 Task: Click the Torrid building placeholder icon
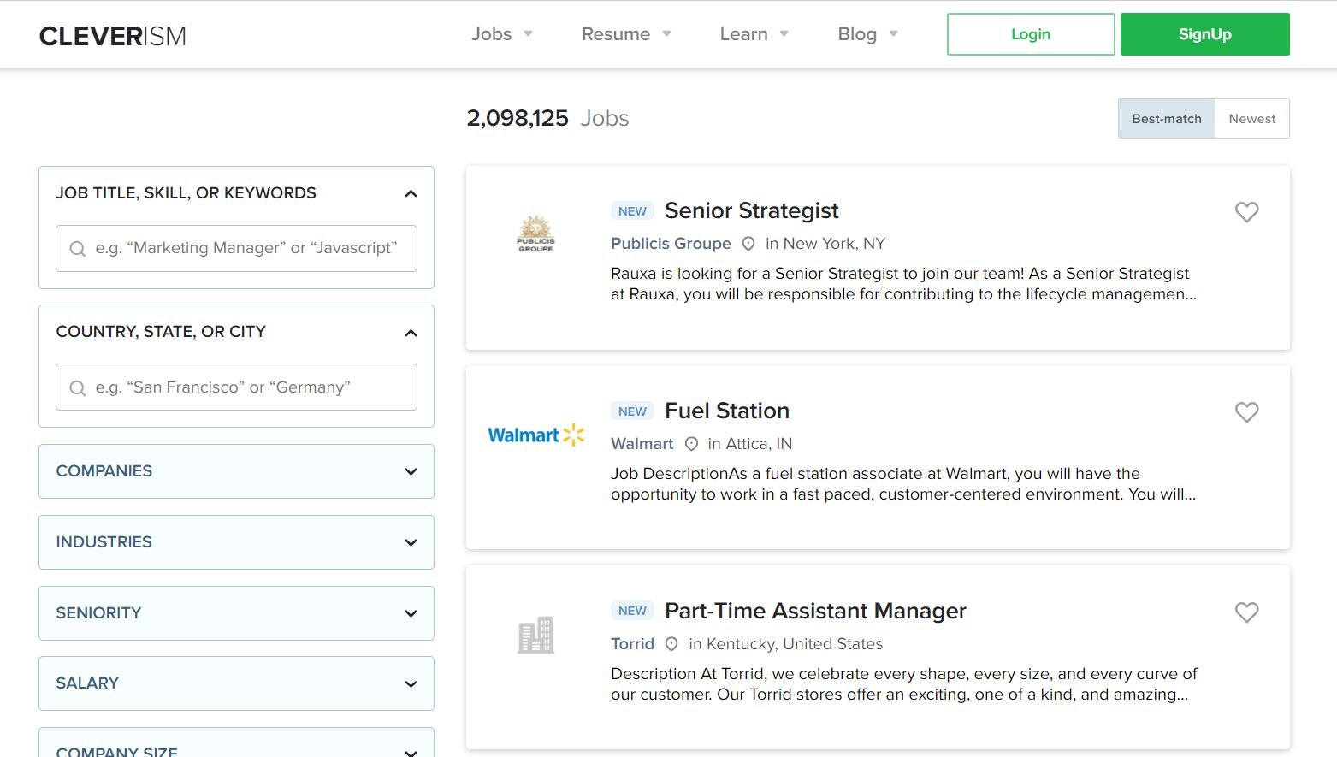tap(535, 636)
